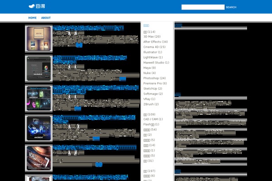Open the HOME menu item
This screenshot has height=181, width=272.
[x=33, y=18]
